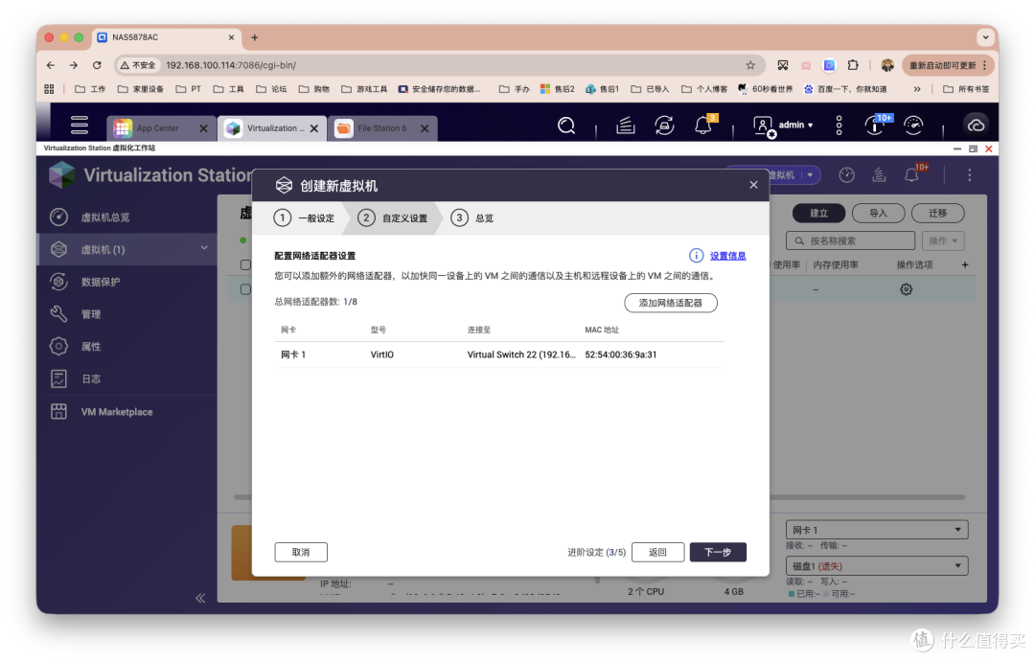Click the gear icon in the VM row
The image size is (1035, 662).
tap(907, 289)
